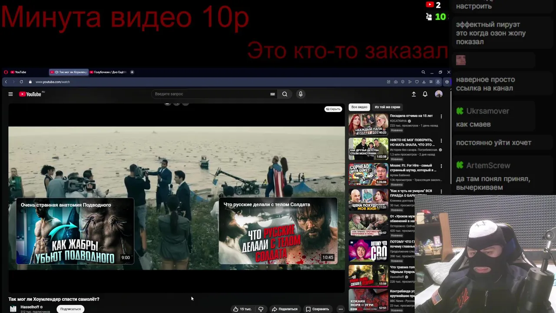Image resolution: width=556 pixels, height=313 pixels.
Task: Open options for 'Mouse: P.I. For Hire' video
Action: coord(441,166)
